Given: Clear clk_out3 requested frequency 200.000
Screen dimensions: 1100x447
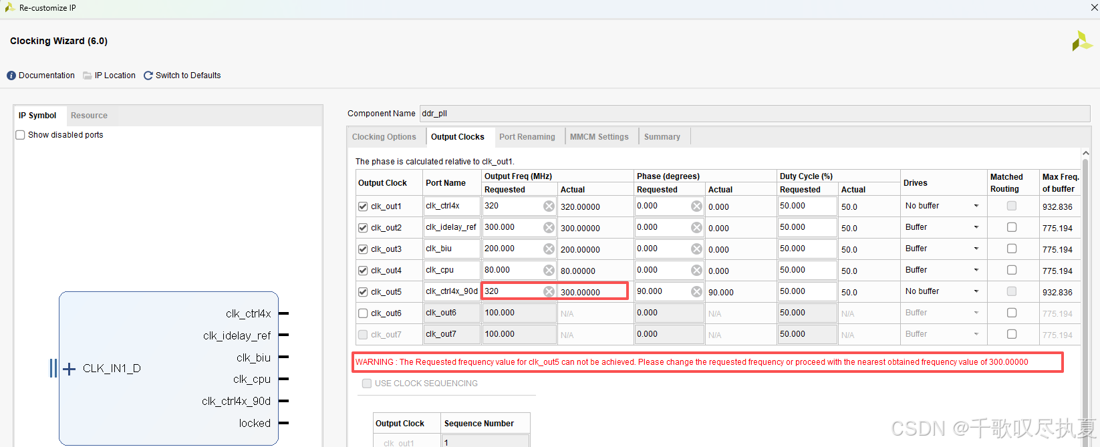Looking at the screenshot, I should coord(549,249).
